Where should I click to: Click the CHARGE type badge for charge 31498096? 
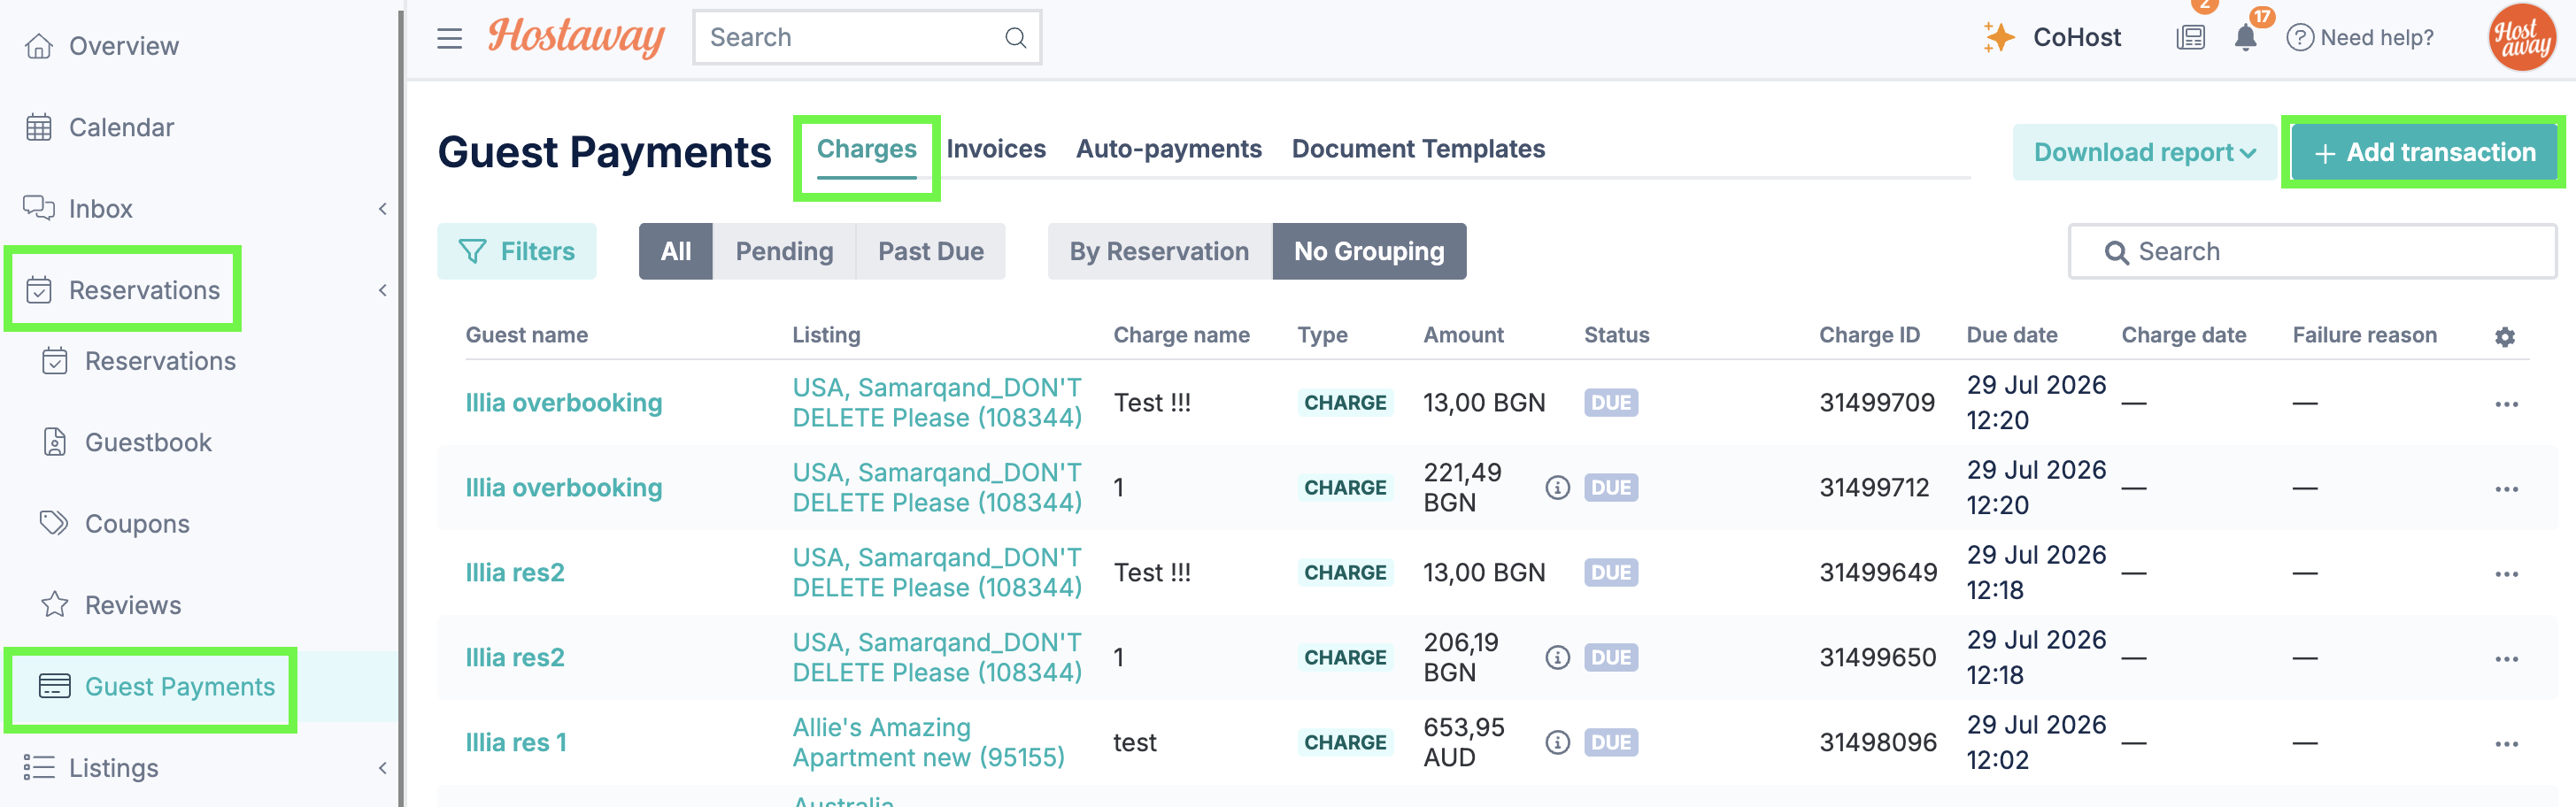[x=1345, y=743]
